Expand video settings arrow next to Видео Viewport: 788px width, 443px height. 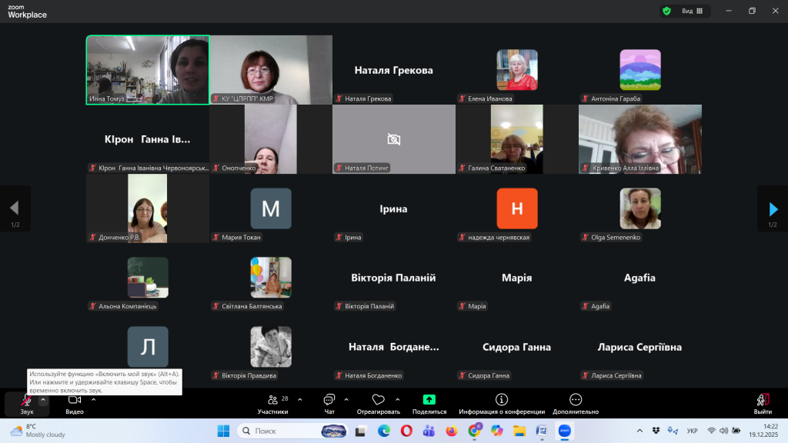(94, 399)
